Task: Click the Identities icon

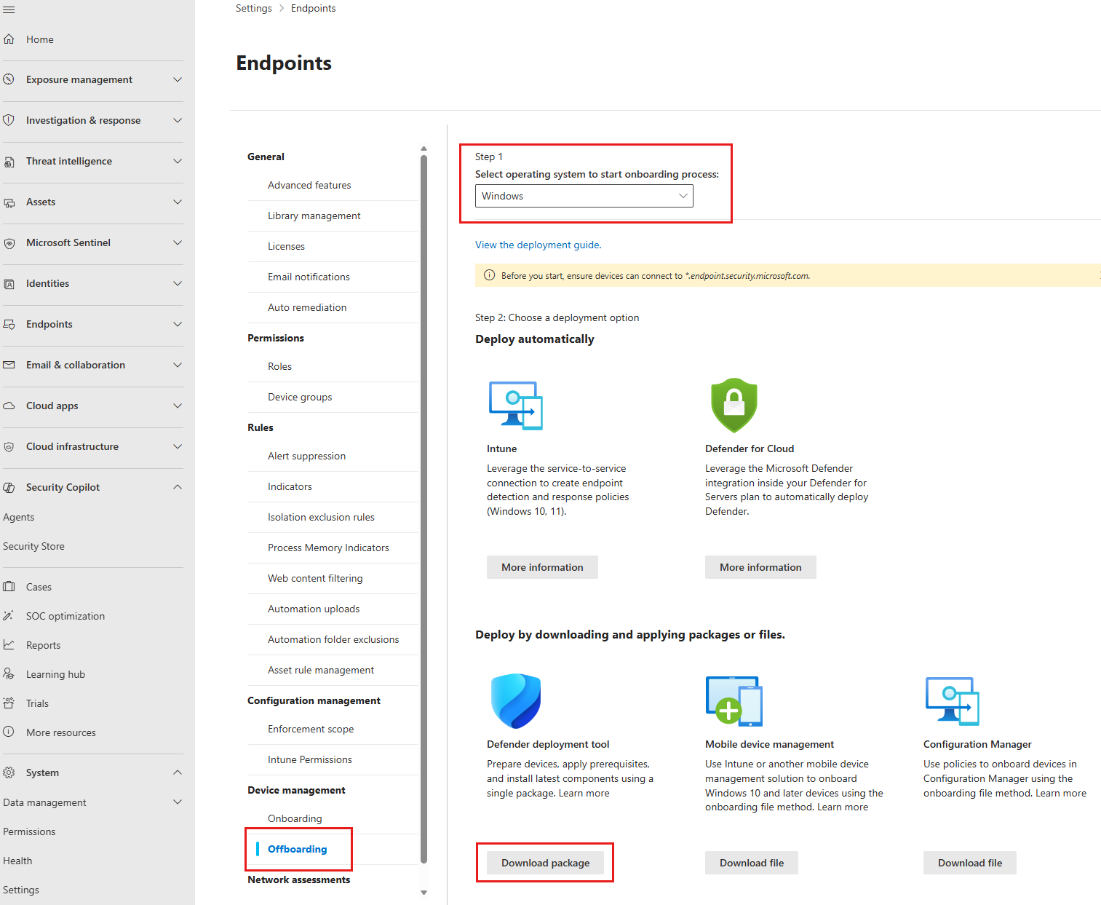Action: (x=9, y=284)
